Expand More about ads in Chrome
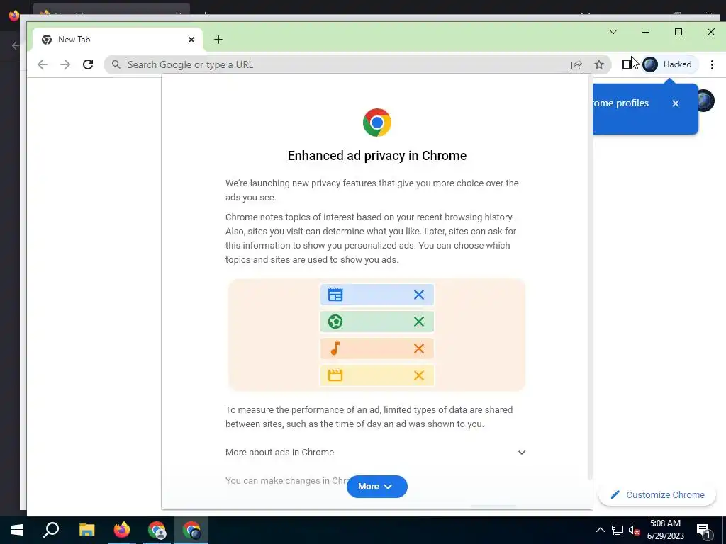 (376, 453)
